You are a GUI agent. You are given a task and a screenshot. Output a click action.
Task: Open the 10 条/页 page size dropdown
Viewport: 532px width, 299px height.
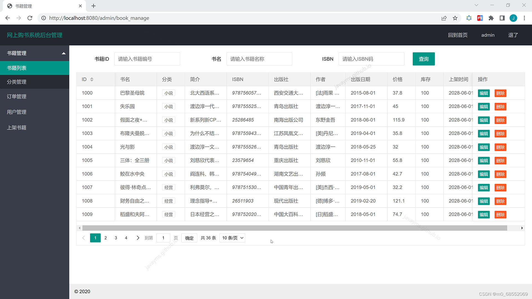coord(232,238)
